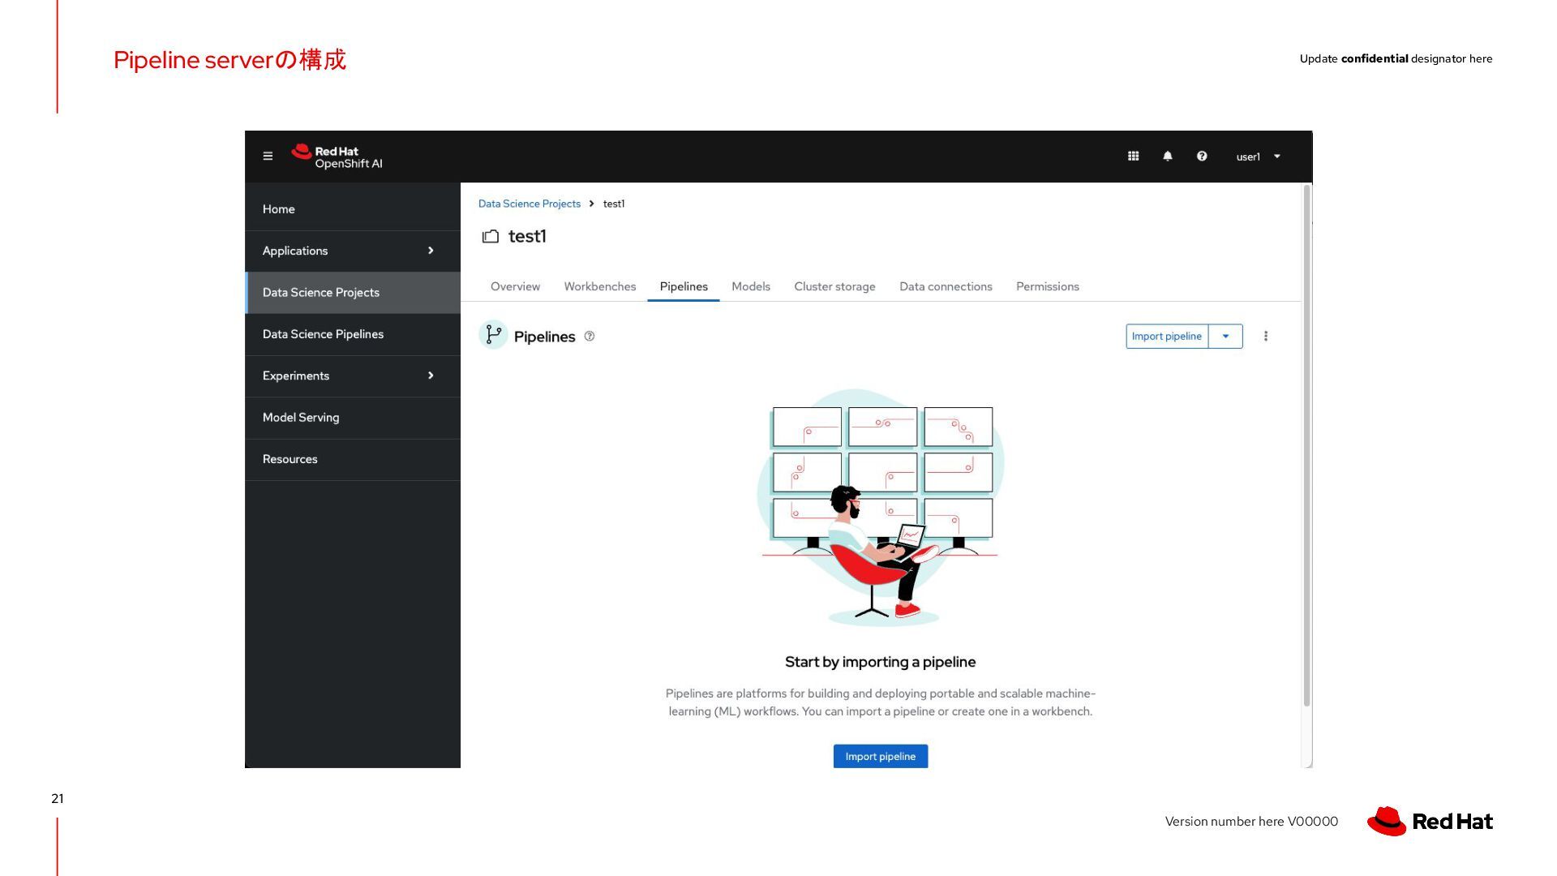Open the application launcher grid icon

click(1133, 157)
